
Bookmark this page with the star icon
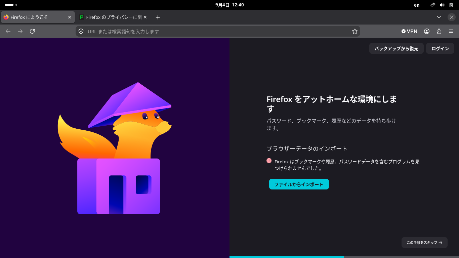[x=354, y=31]
